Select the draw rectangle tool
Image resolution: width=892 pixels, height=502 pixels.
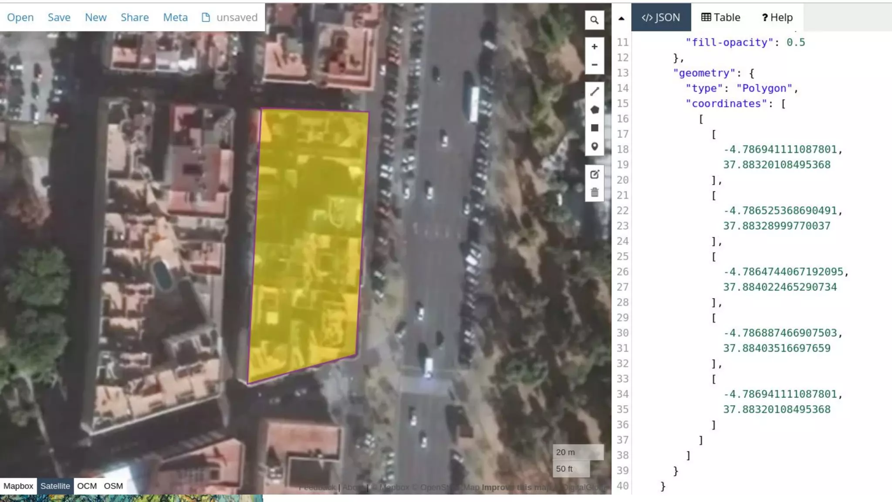pos(594,128)
